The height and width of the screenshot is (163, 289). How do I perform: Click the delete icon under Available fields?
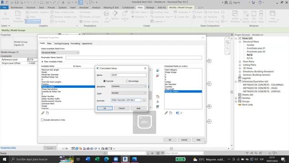click(x=47, y=113)
